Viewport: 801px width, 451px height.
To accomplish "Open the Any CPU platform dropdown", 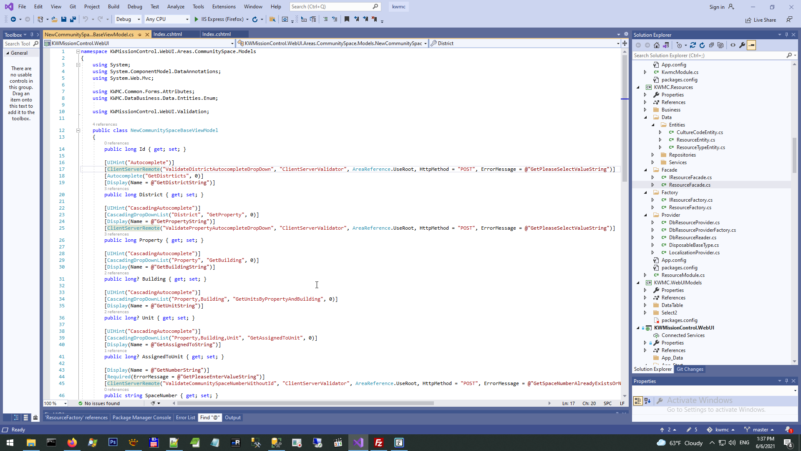I will (187, 19).
